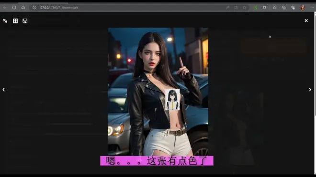Open the browser essentials heart icon
This screenshot has width=316, height=177.
point(293,8)
